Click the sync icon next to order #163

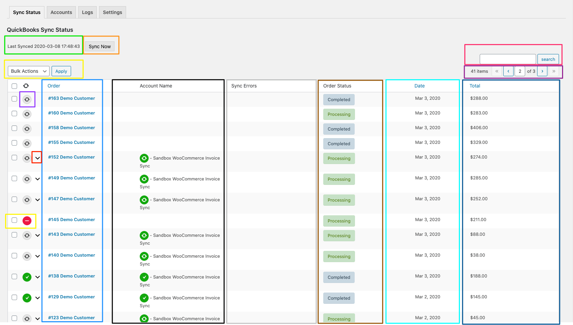27,99
